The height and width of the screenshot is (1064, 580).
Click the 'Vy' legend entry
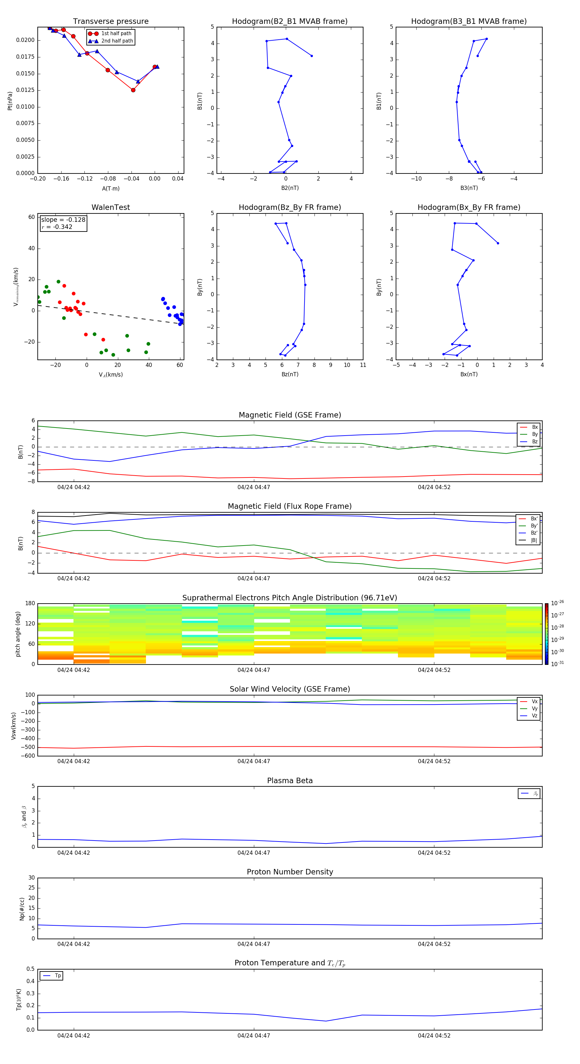(529, 708)
